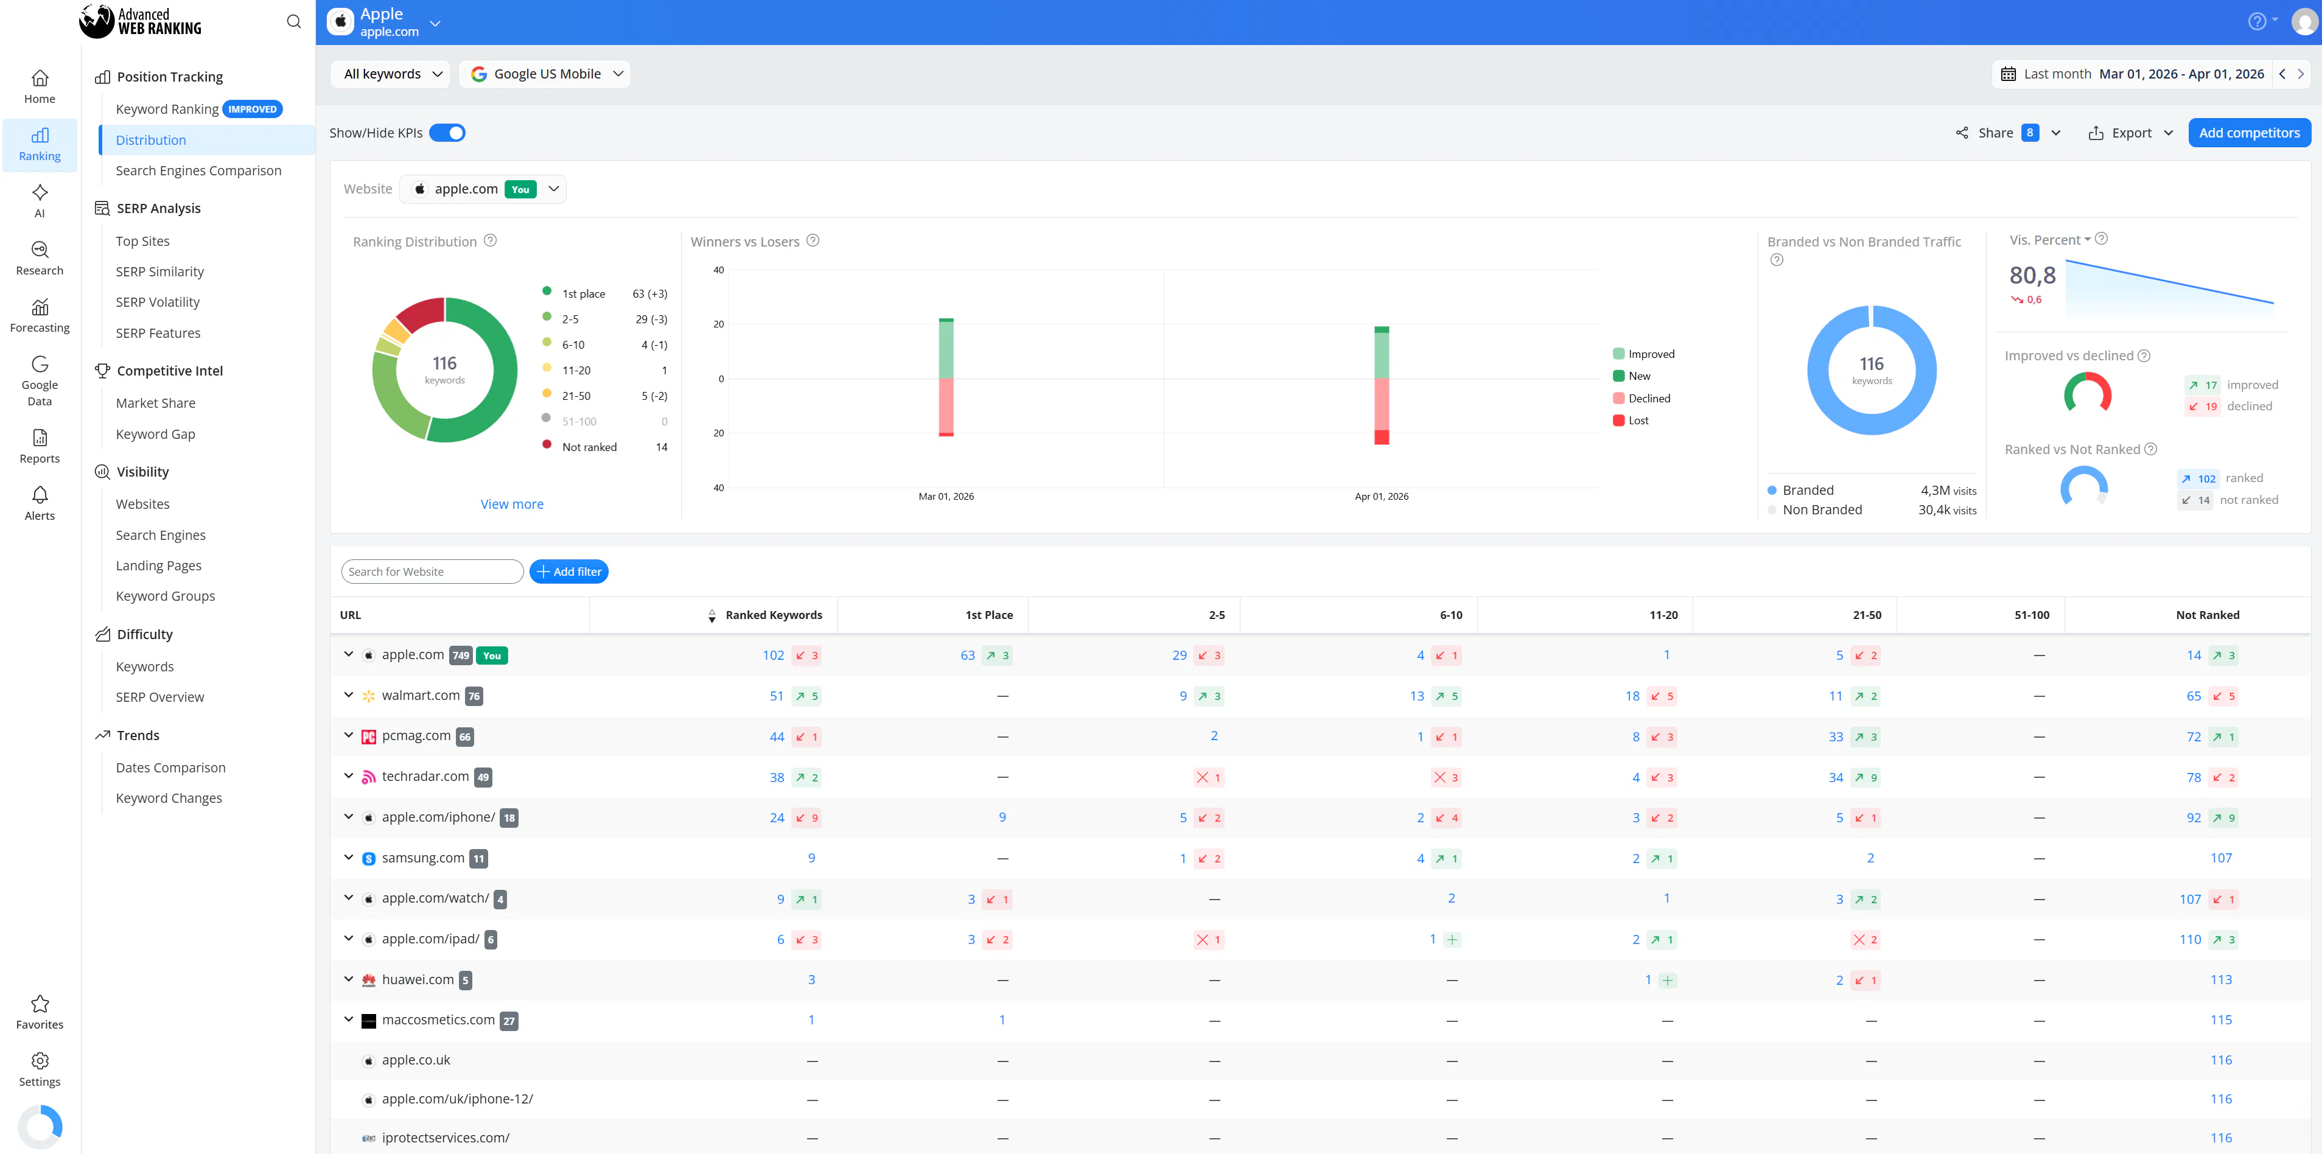Open the Google US Mobile dropdown
This screenshot has height=1154, width=2322.
pyautogui.click(x=545, y=74)
